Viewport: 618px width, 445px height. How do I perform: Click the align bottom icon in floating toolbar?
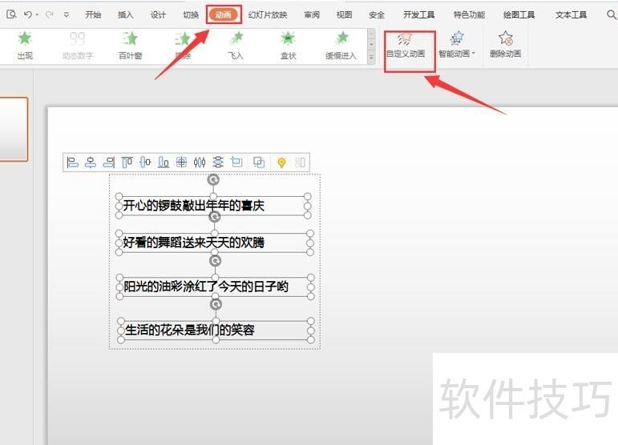pos(164,162)
